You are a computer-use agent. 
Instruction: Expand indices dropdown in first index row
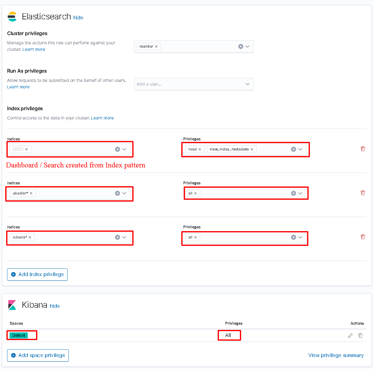[124, 149]
